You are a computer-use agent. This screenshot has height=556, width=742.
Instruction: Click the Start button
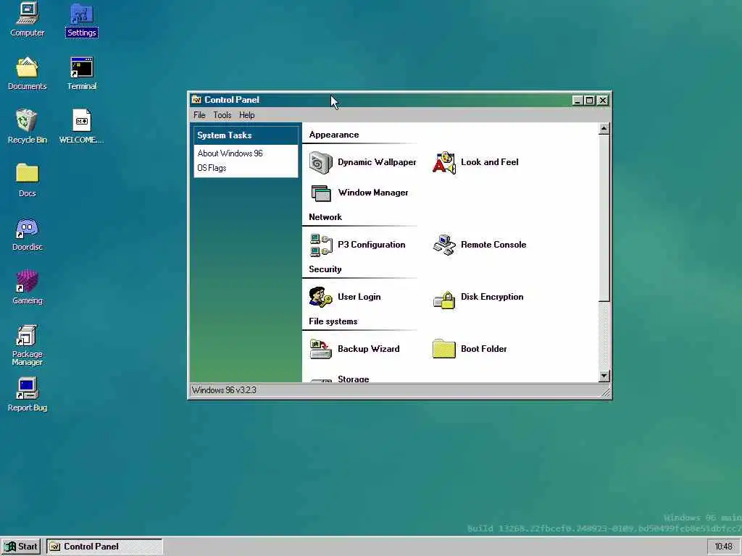[x=21, y=547]
